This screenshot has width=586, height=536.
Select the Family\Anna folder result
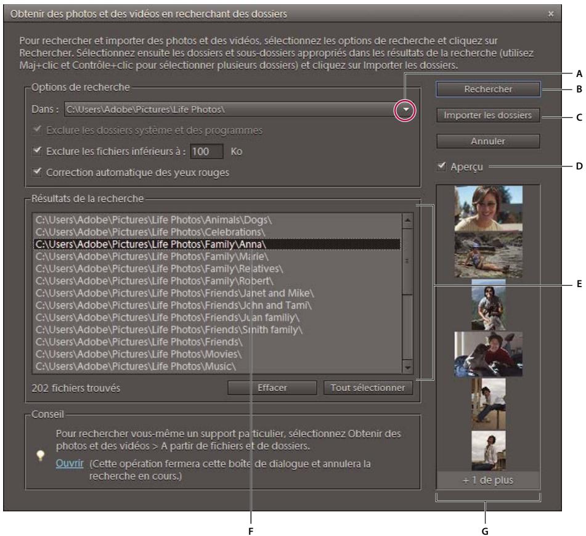(x=217, y=244)
